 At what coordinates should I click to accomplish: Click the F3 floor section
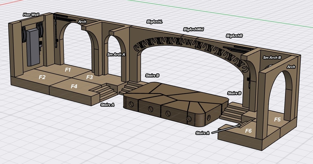pyautogui.click(x=90, y=77)
